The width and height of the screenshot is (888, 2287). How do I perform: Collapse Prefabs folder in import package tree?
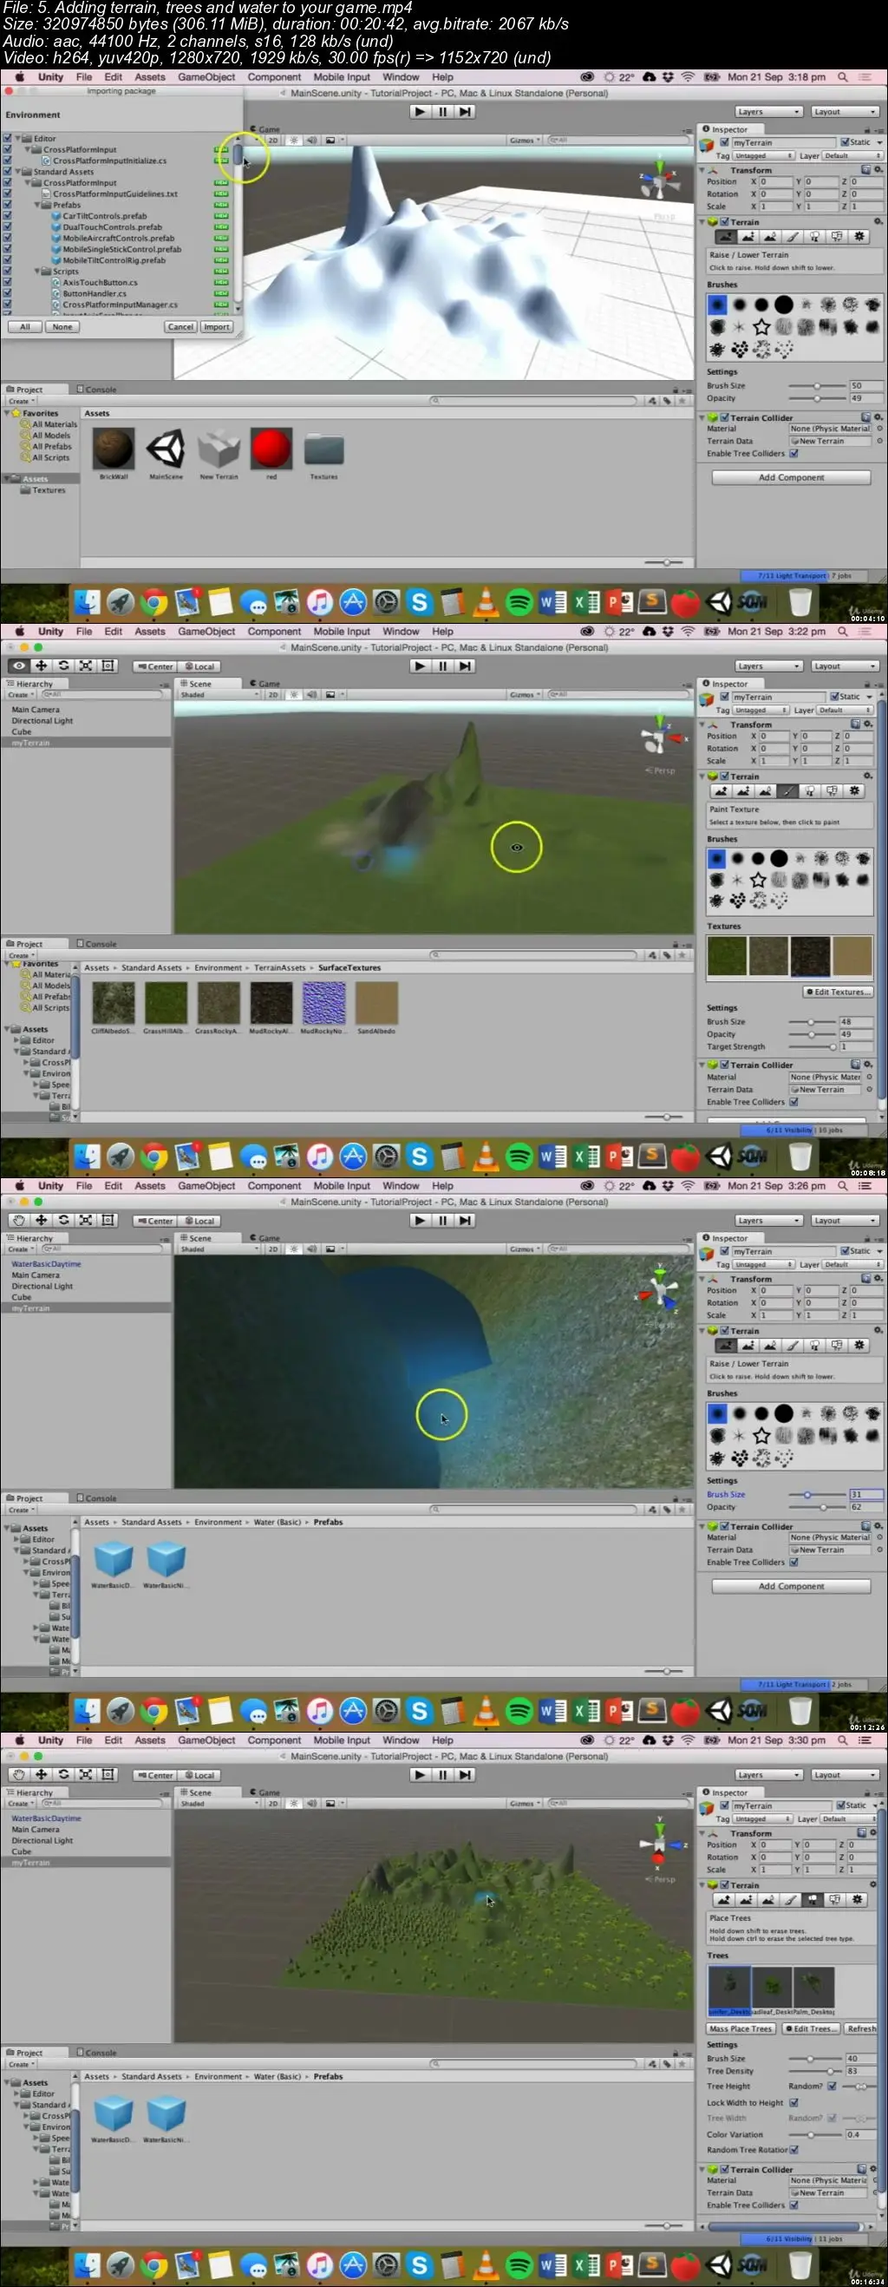[x=37, y=205]
